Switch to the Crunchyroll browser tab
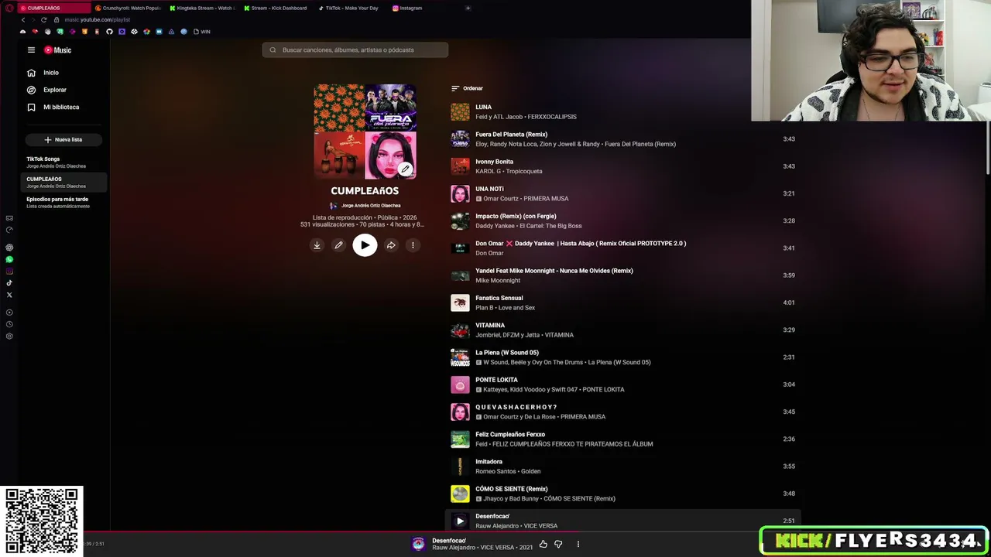 click(127, 8)
